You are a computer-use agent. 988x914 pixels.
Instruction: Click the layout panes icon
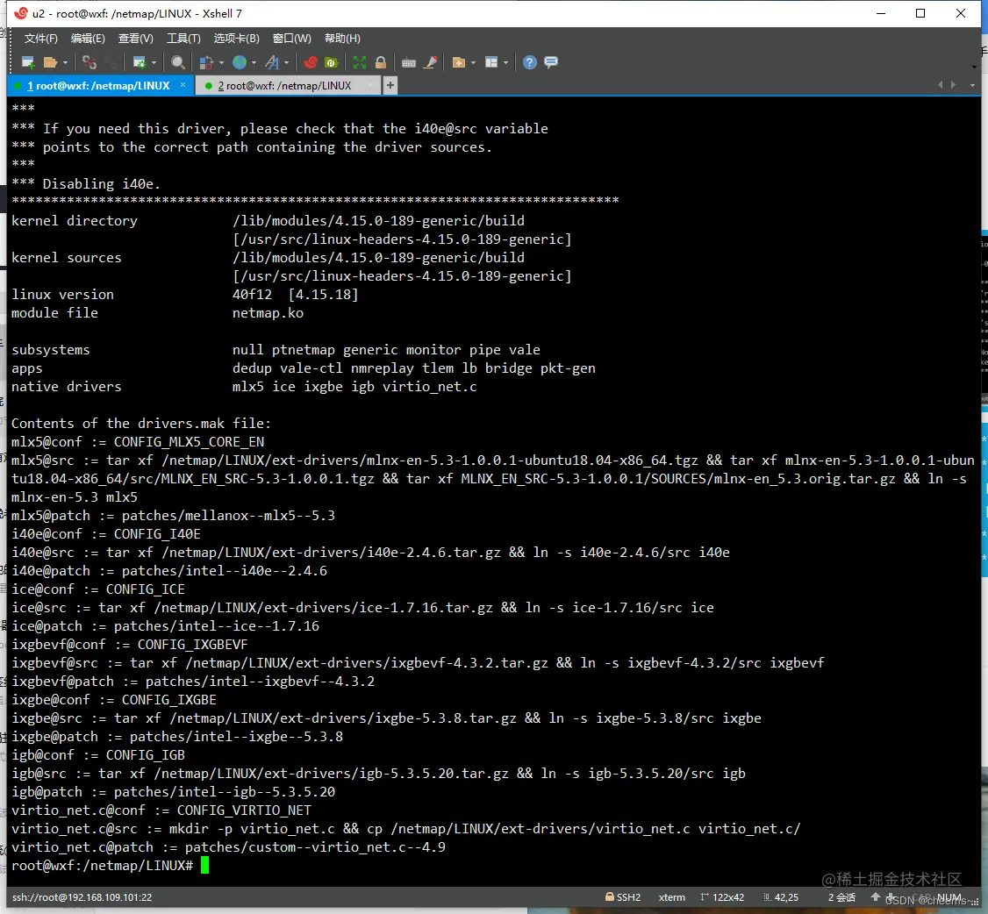click(x=491, y=62)
